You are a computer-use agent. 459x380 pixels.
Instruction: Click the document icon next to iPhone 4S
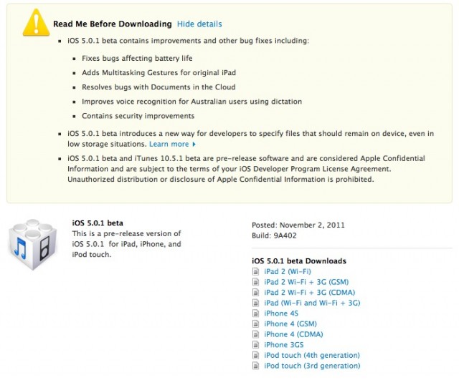click(257, 313)
